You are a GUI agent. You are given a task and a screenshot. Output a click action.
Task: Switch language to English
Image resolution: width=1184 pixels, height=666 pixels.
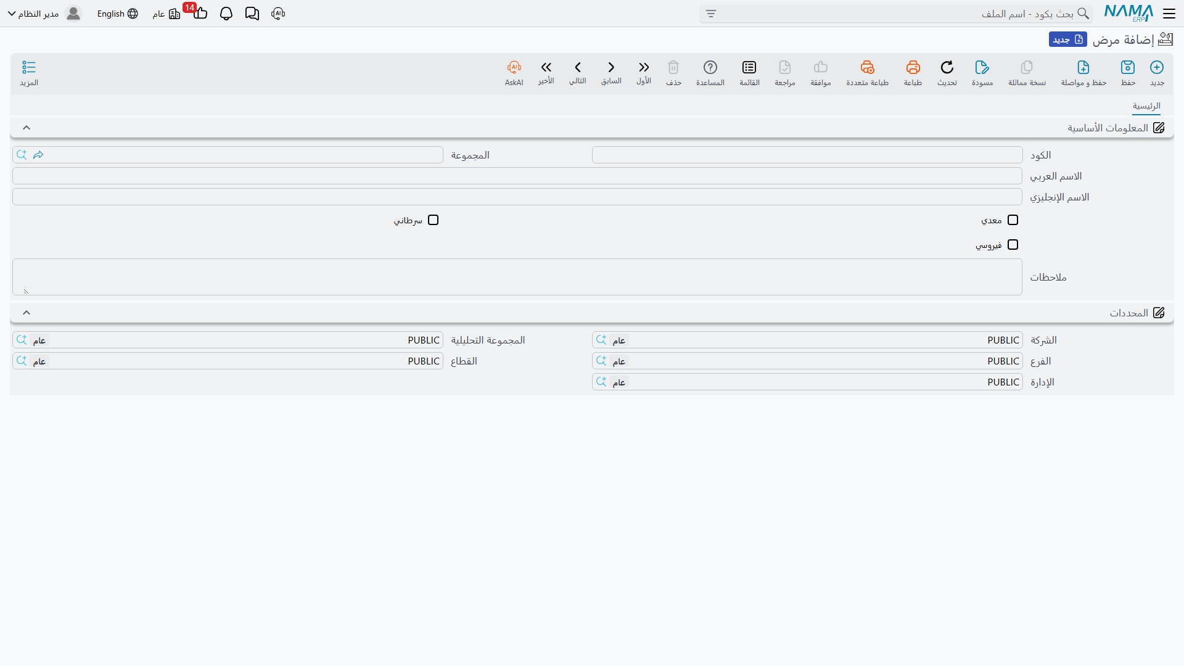[117, 14]
